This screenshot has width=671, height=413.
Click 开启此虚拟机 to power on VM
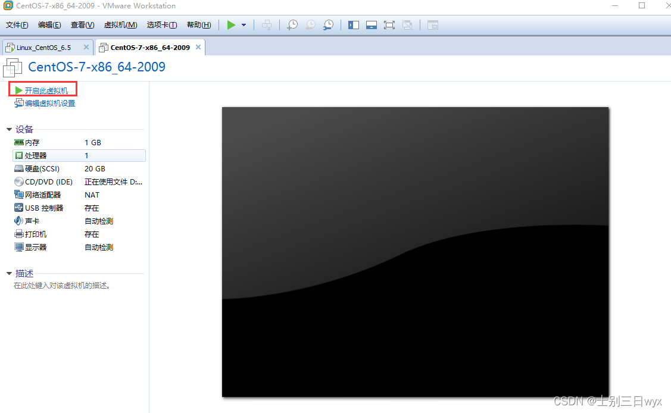pos(46,90)
